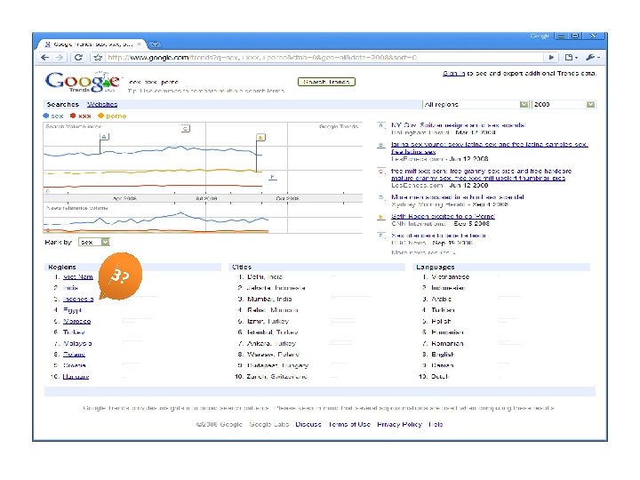This screenshot has width=640, height=480.
Task: Click the Help footer link
Action: click(436, 425)
